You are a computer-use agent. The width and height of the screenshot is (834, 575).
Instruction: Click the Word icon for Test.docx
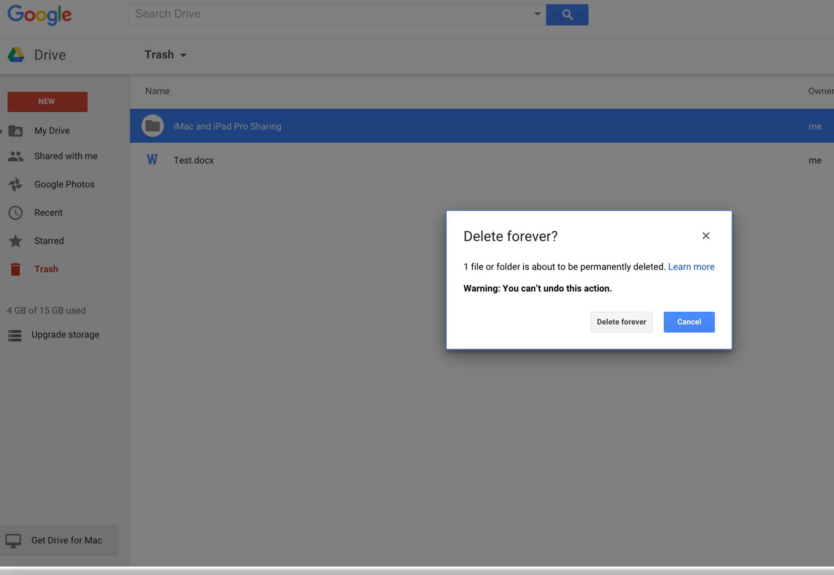coord(152,159)
